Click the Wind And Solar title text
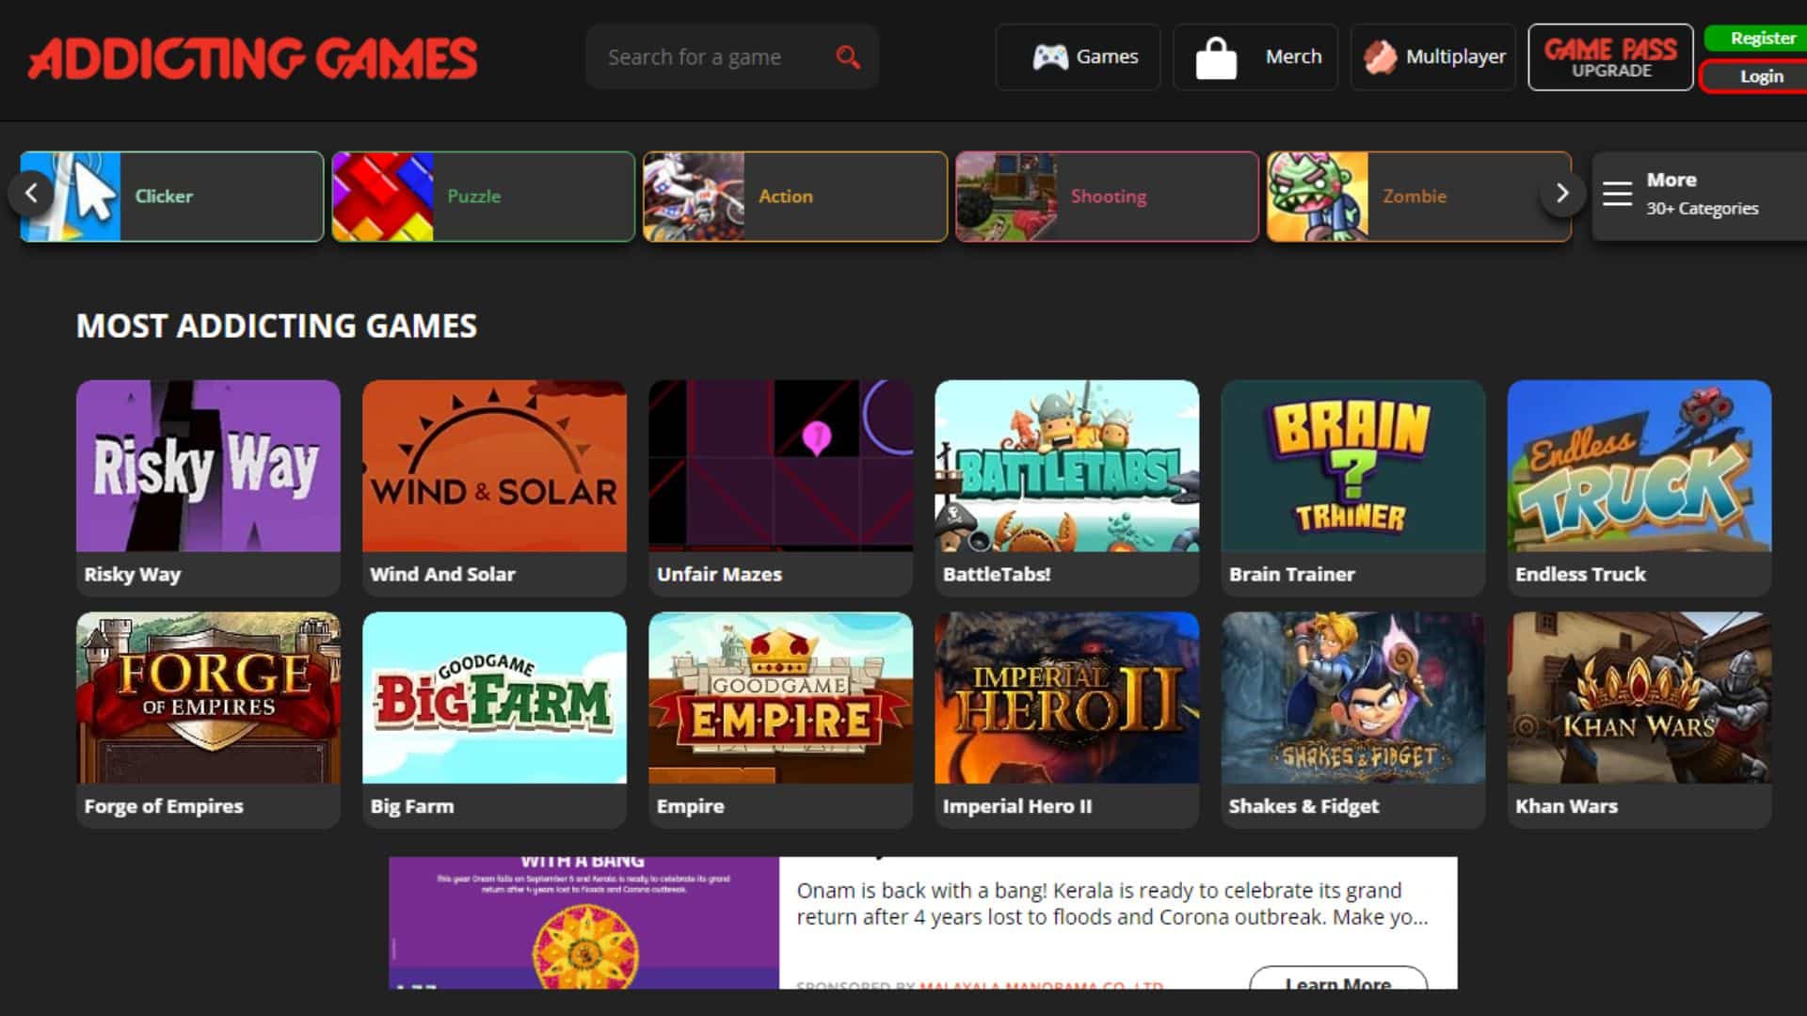This screenshot has width=1807, height=1016. tap(442, 575)
